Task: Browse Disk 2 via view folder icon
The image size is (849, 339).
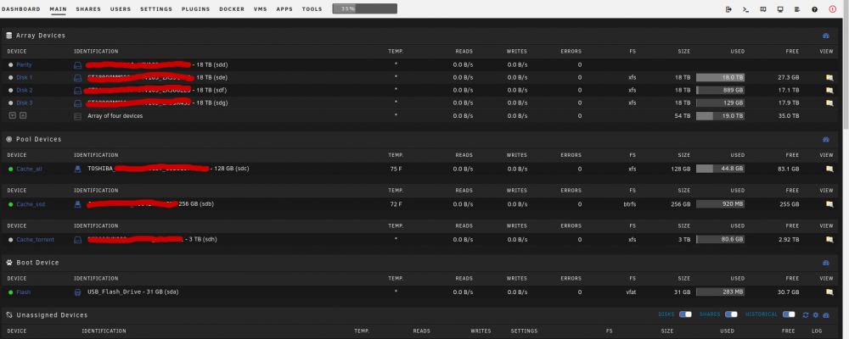Action: 829,91
